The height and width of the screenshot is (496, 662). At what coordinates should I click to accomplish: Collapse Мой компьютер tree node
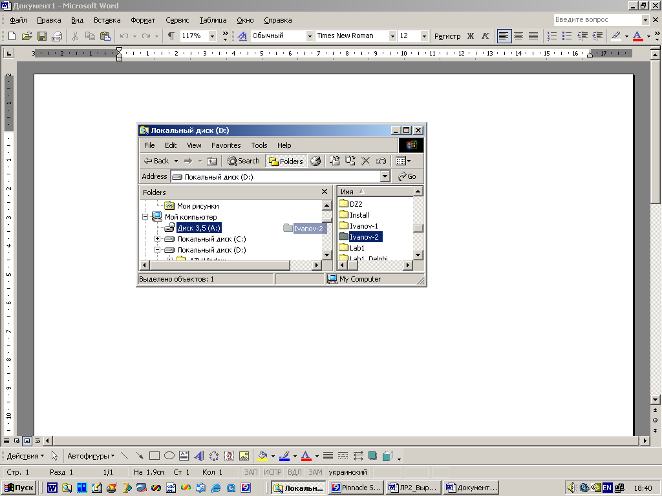click(145, 217)
